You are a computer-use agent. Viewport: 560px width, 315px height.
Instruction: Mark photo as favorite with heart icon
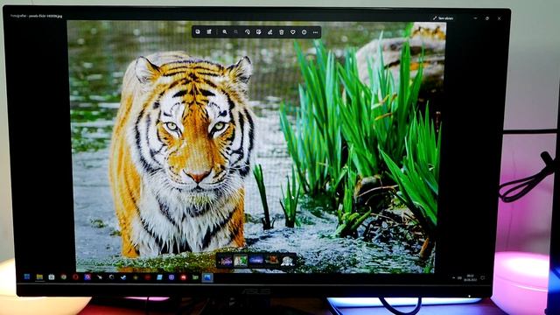(293, 32)
